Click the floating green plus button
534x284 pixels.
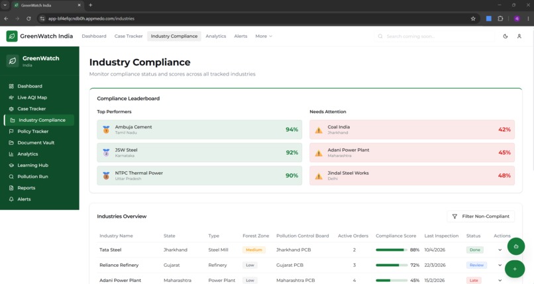click(515, 269)
